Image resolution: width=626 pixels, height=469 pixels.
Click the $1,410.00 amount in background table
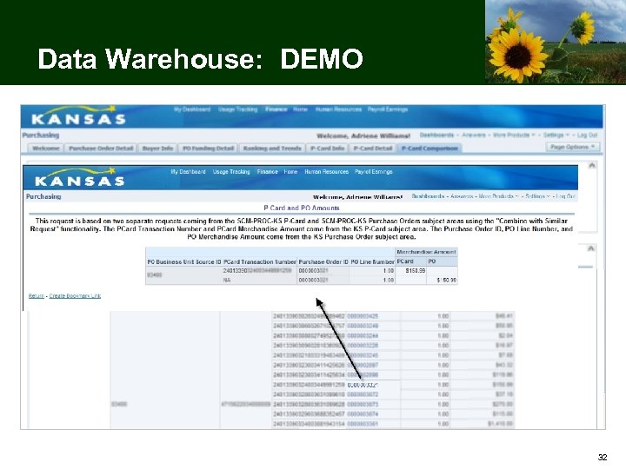tap(500, 424)
